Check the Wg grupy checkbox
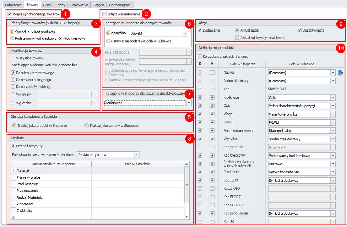The height and width of the screenshot is (227, 347). click(x=13, y=94)
